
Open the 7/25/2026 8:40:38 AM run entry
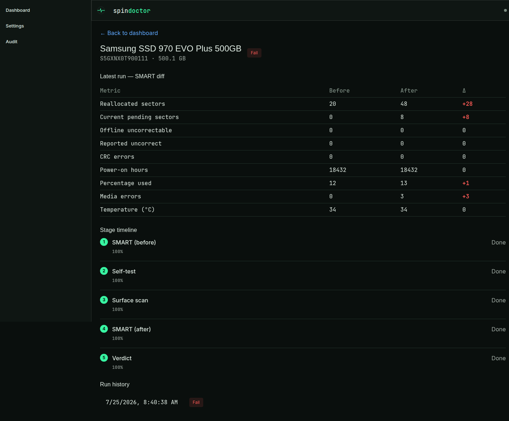coord(142,402)
